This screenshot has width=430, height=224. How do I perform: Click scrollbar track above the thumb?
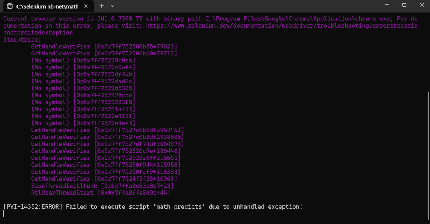pyautogui.click(x=427, y=54)
